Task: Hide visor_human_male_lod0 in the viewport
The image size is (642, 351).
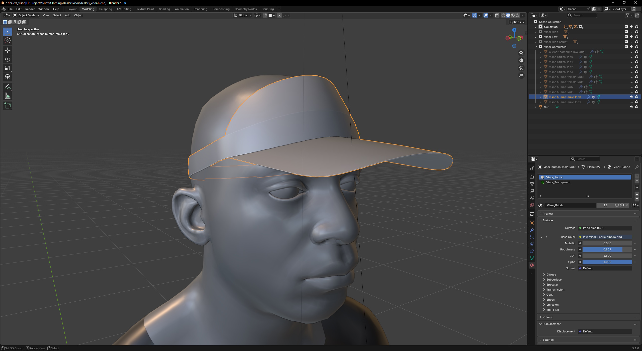Action: pyautogui.click(x=631, y=97)
